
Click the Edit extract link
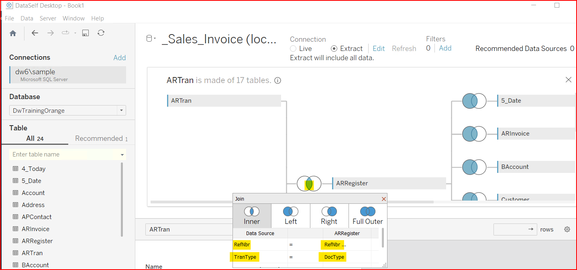(379, 49)
